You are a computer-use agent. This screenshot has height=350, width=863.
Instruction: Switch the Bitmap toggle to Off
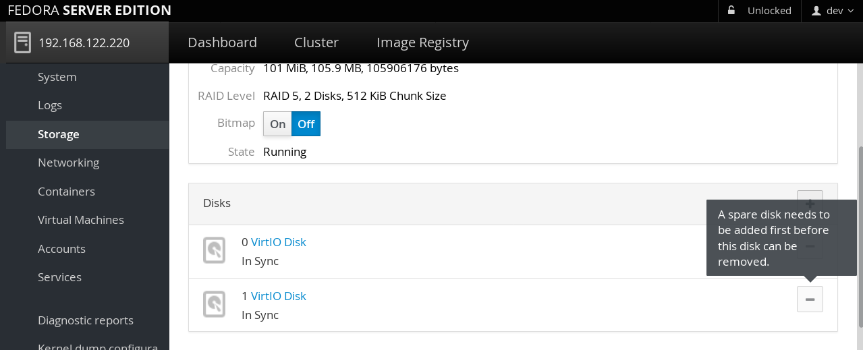[x=306, y=124]
